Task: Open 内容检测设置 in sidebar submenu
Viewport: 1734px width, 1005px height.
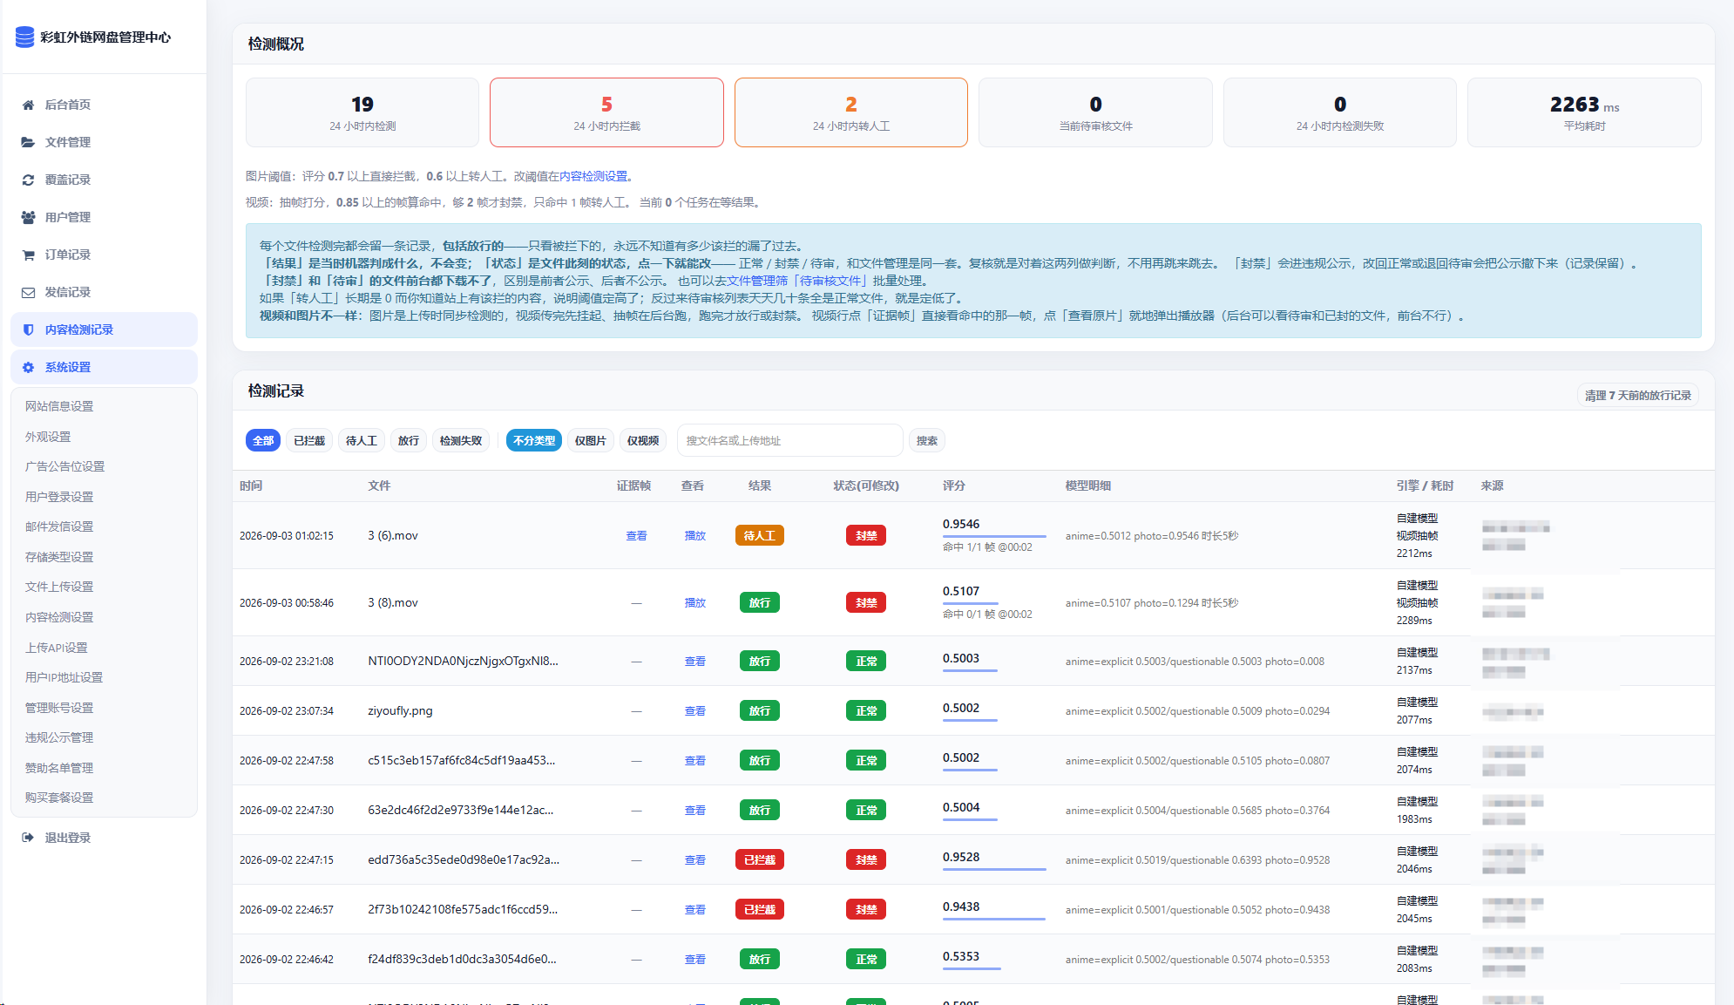Action: tap(59, 617)
